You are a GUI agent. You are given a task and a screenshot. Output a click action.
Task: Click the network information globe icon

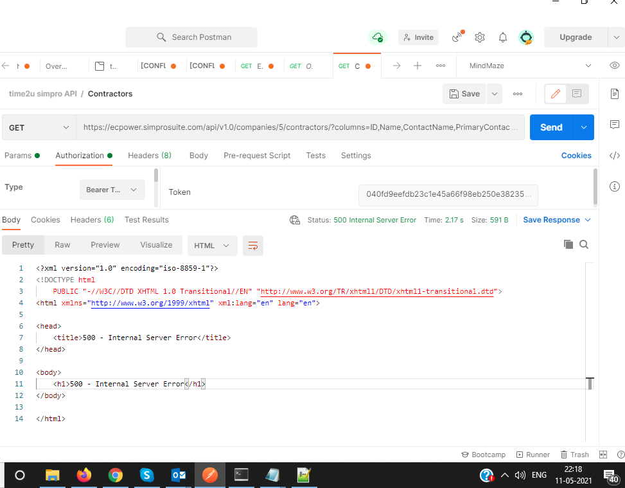click(295, 220)
